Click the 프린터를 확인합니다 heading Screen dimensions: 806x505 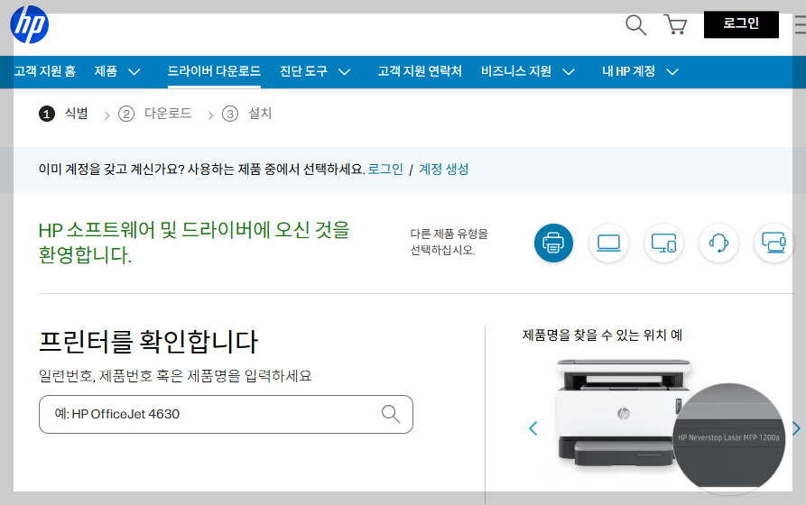148,342
